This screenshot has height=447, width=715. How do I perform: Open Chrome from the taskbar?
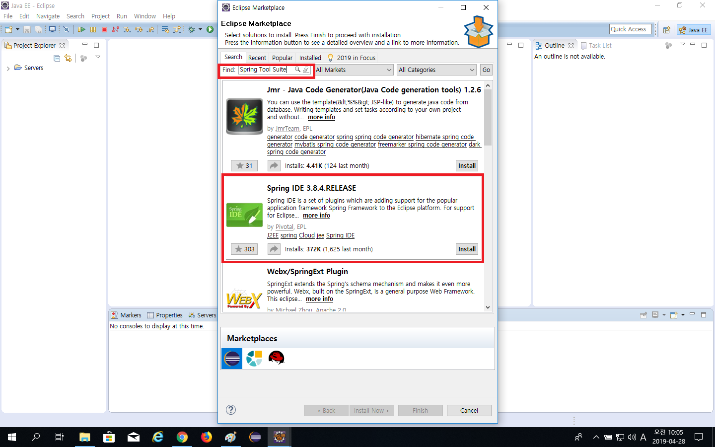[x=182, y=437]
